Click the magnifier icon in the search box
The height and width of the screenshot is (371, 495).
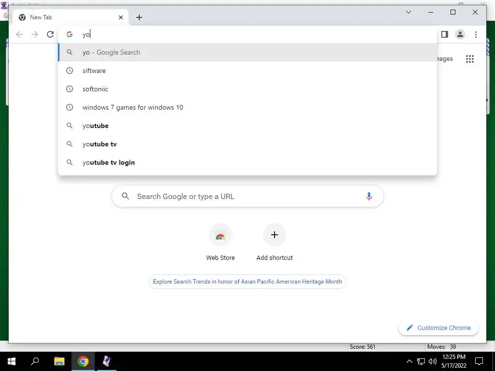tap(125, 196)
